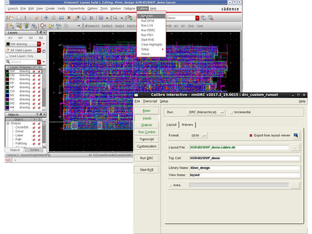Open the Classic workspace dropdown

tap(197, 18)
